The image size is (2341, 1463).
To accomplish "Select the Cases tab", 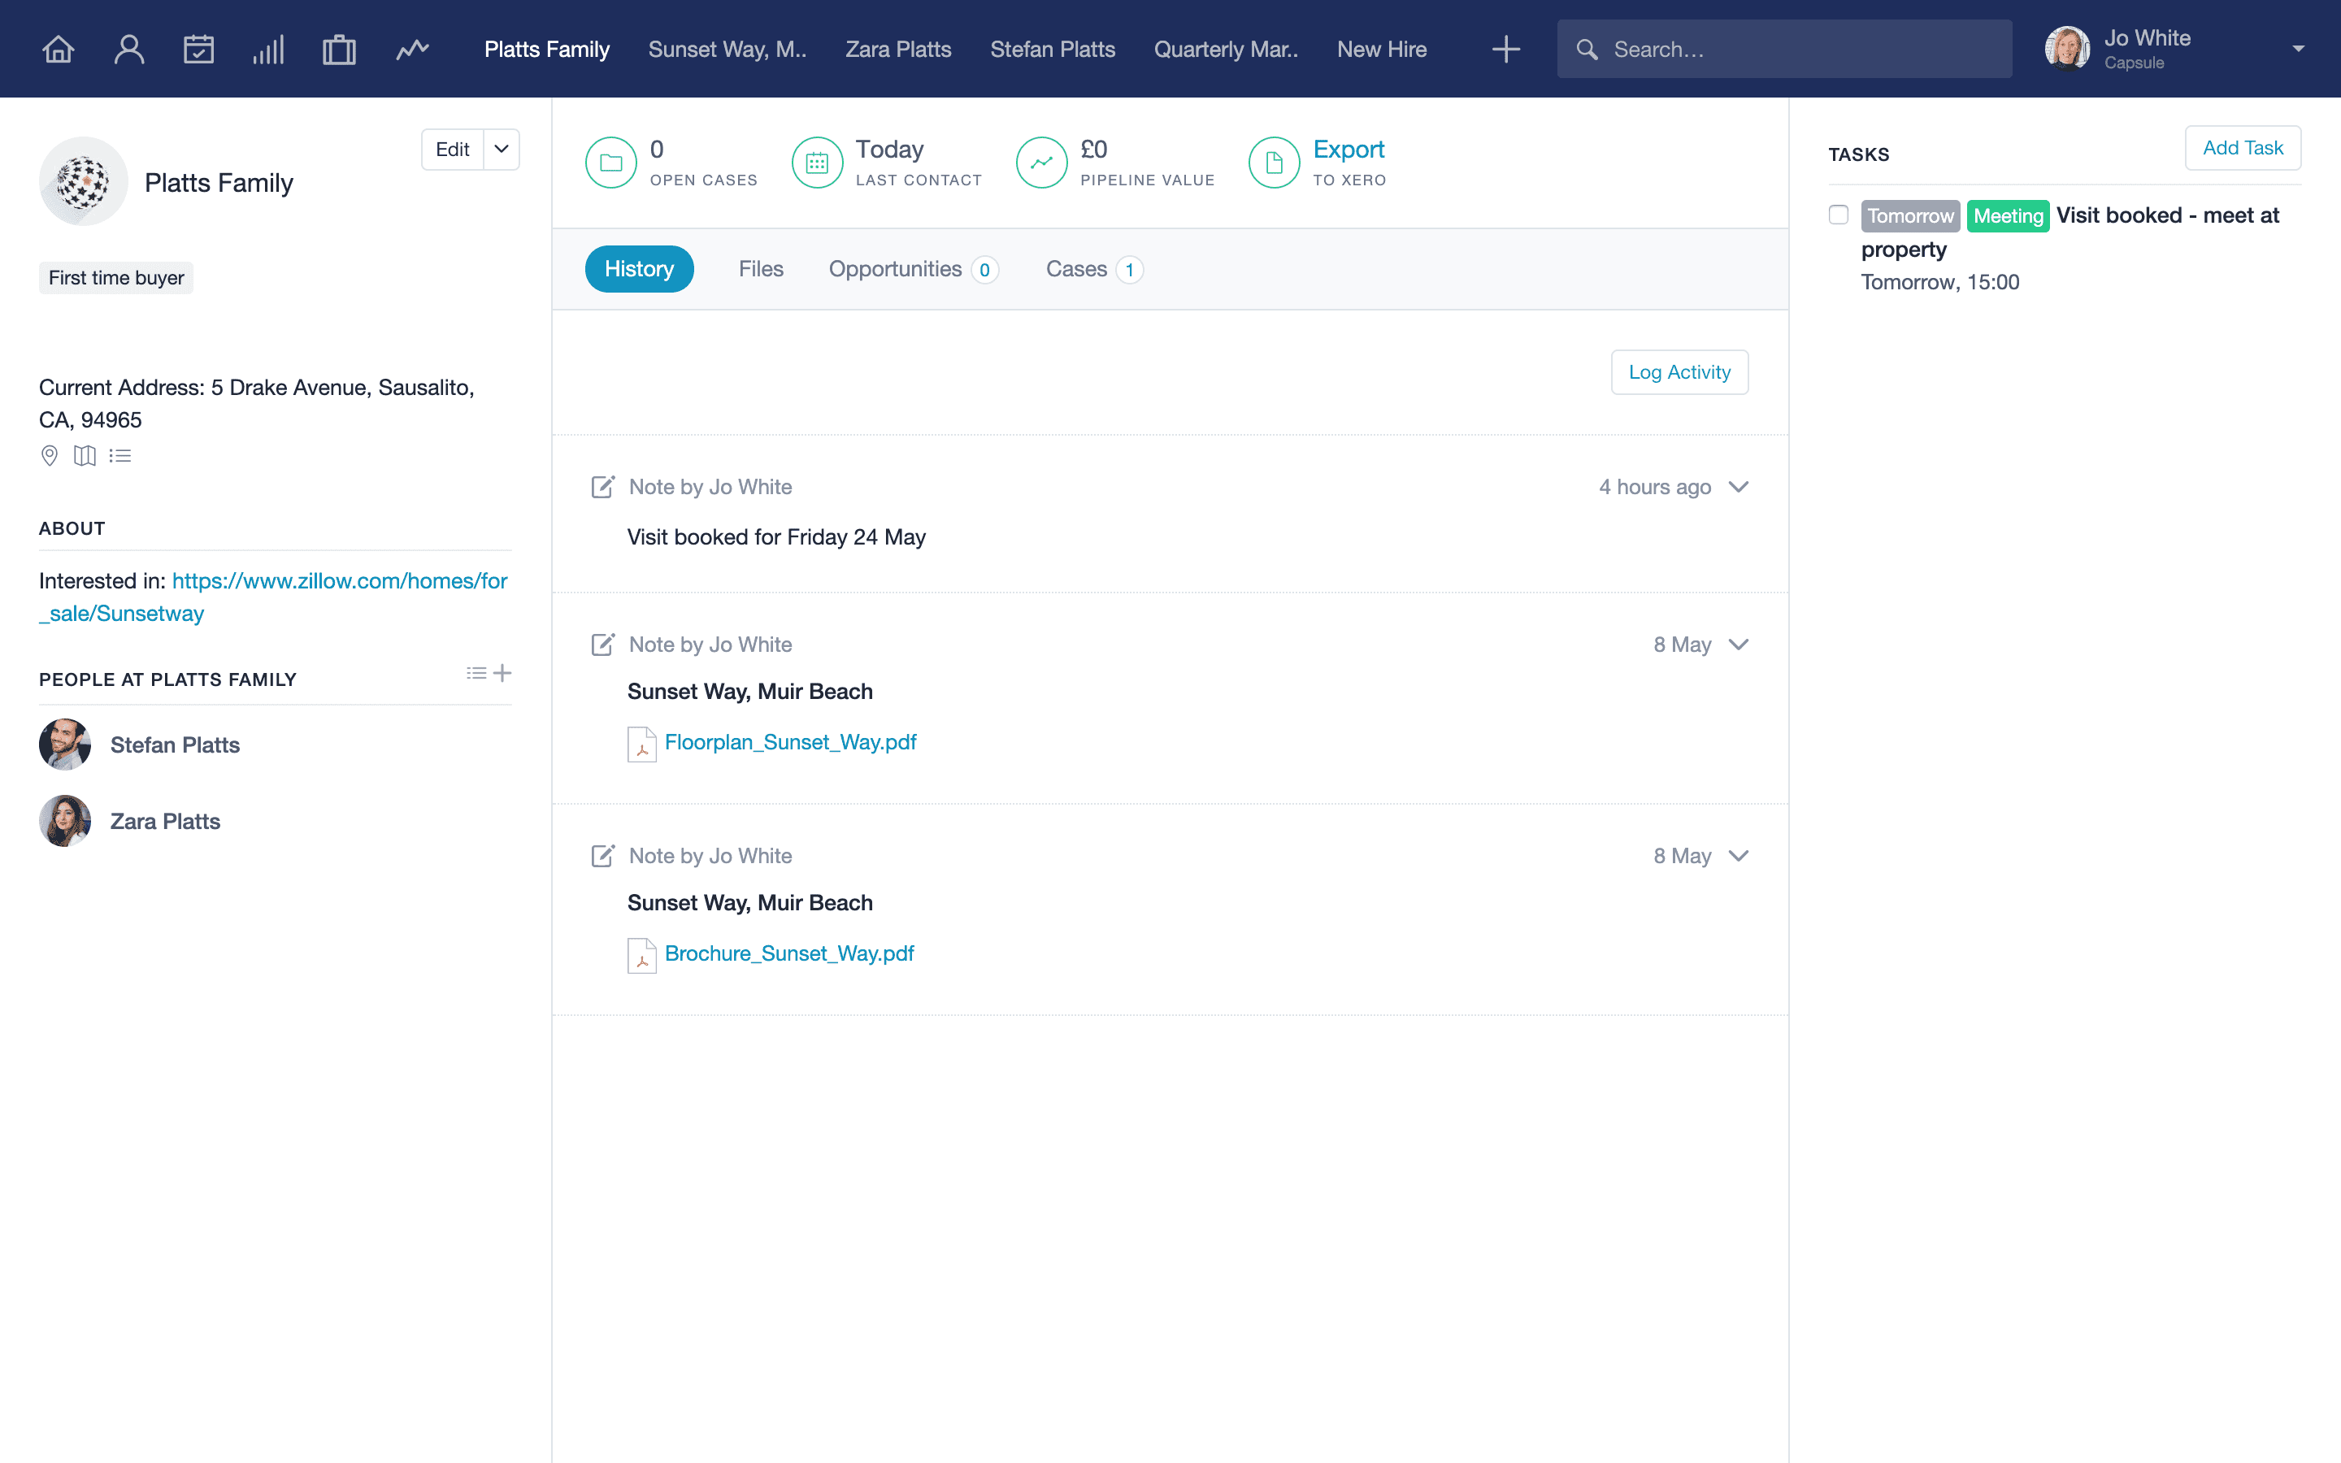I will 1094,269.
